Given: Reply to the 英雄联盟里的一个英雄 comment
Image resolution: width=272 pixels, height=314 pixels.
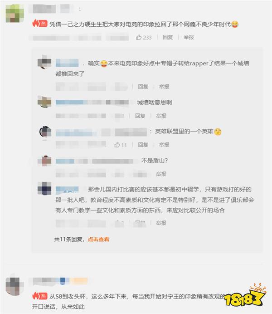Looking at the screenshot, I should (143, 145).
